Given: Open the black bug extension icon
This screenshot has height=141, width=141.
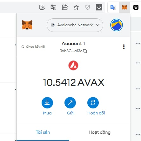Looking at the screenshot, I should 136,7.
